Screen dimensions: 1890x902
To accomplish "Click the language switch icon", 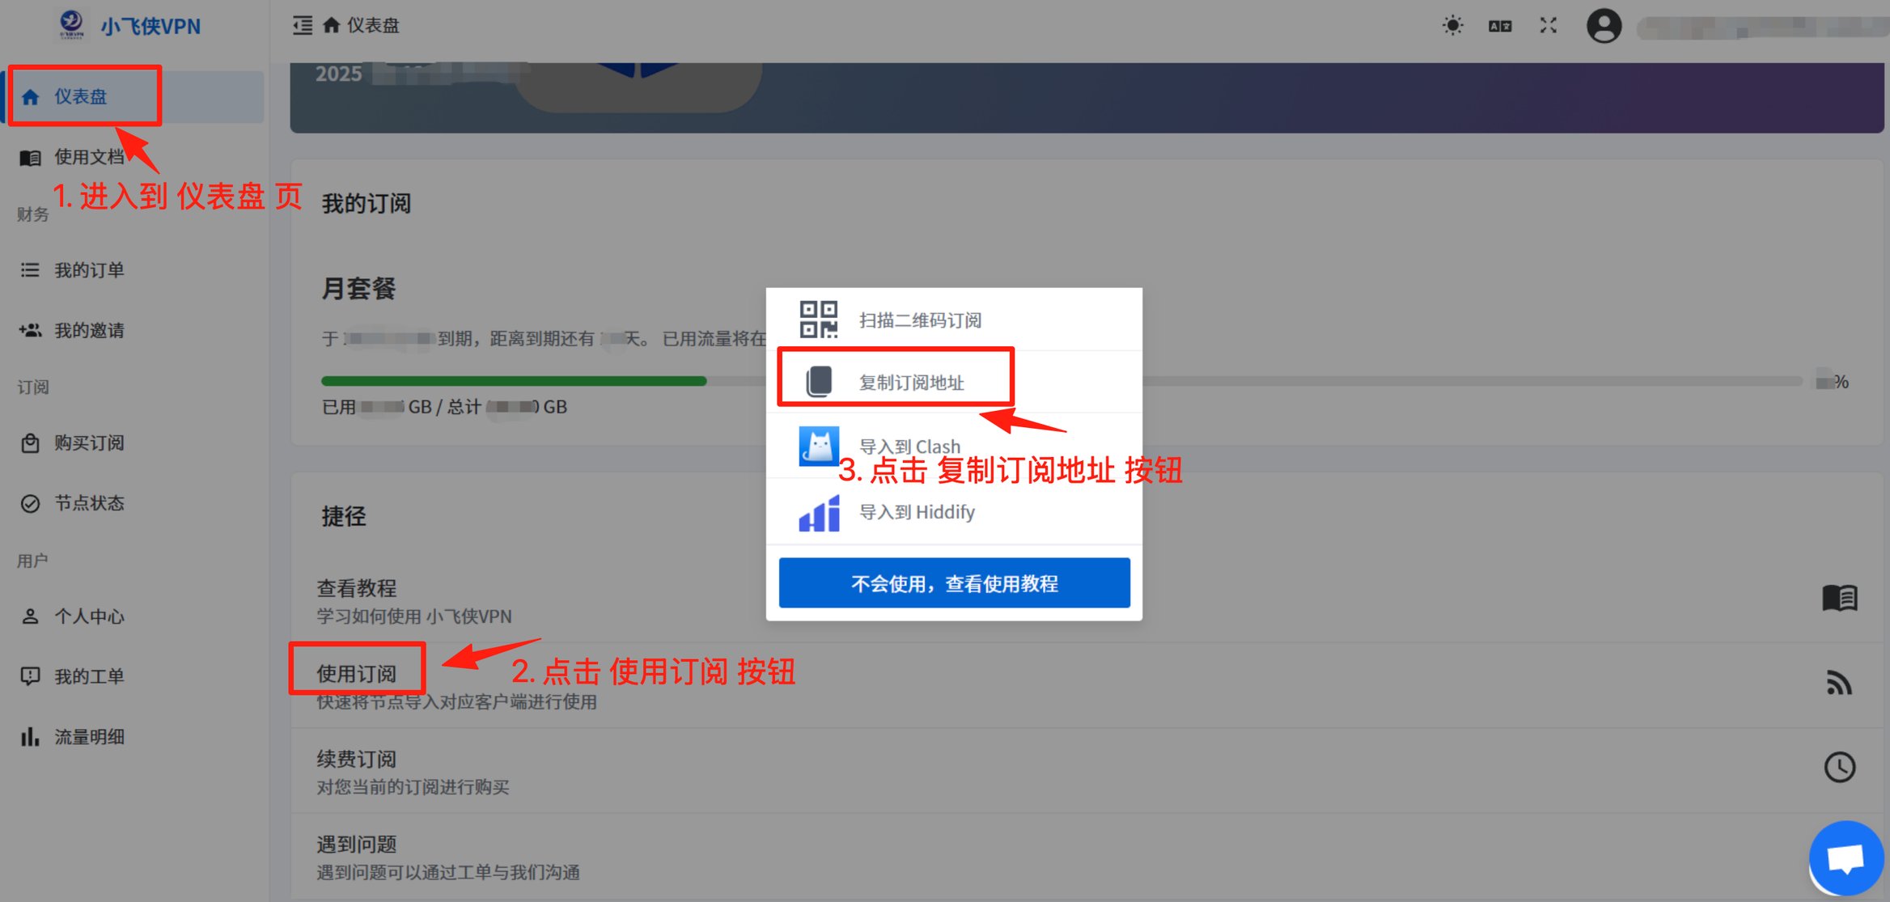I will 1500,26.
